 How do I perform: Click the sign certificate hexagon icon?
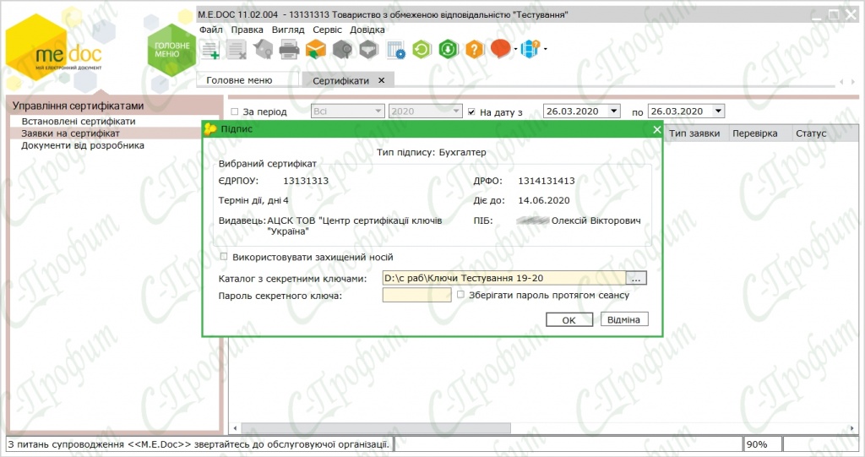264,50
